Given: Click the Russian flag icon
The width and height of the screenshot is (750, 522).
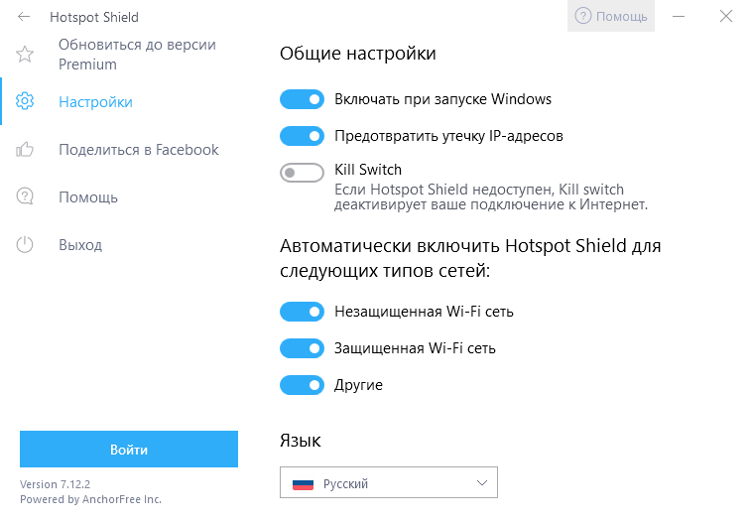Looking at the screenshot, I should 303,483.
